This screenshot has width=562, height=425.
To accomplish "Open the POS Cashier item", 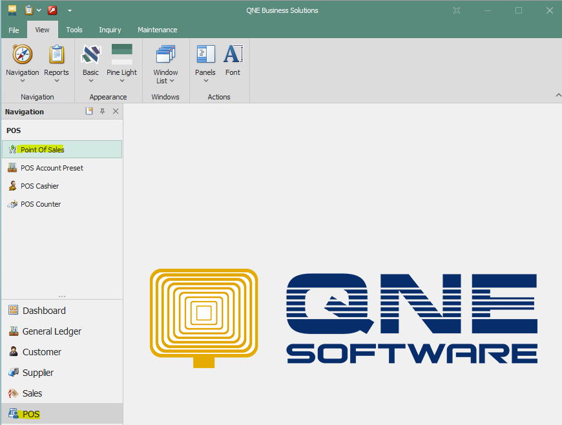I will coord(62,186).
